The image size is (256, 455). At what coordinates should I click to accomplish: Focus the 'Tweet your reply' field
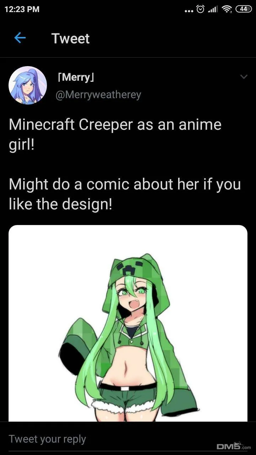coord(128,439)
